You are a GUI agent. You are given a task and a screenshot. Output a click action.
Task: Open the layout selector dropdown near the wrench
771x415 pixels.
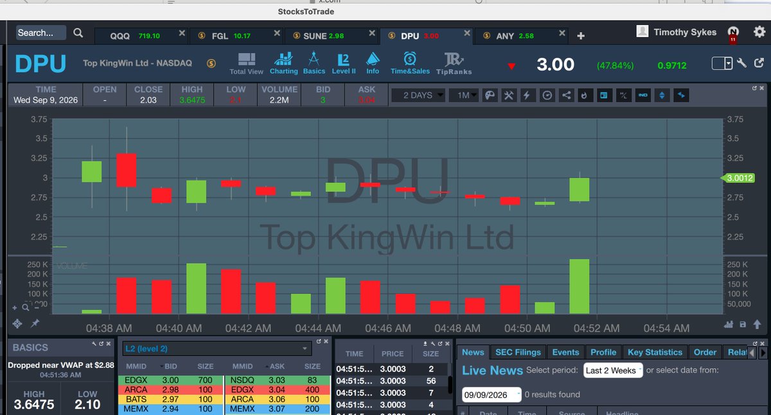(x=722, y=64)
